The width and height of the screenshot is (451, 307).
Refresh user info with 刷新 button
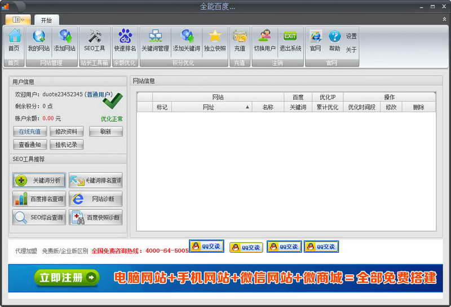coord(106,131)
